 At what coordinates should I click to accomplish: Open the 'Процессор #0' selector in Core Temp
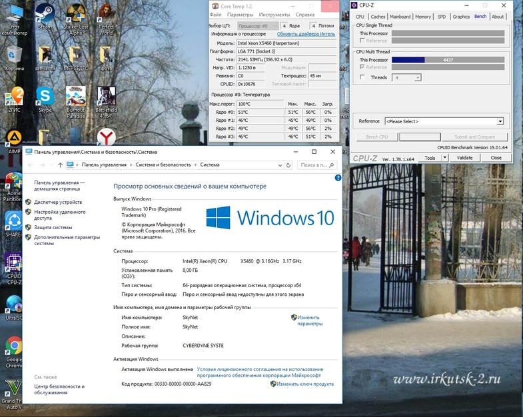click(258, 26)
